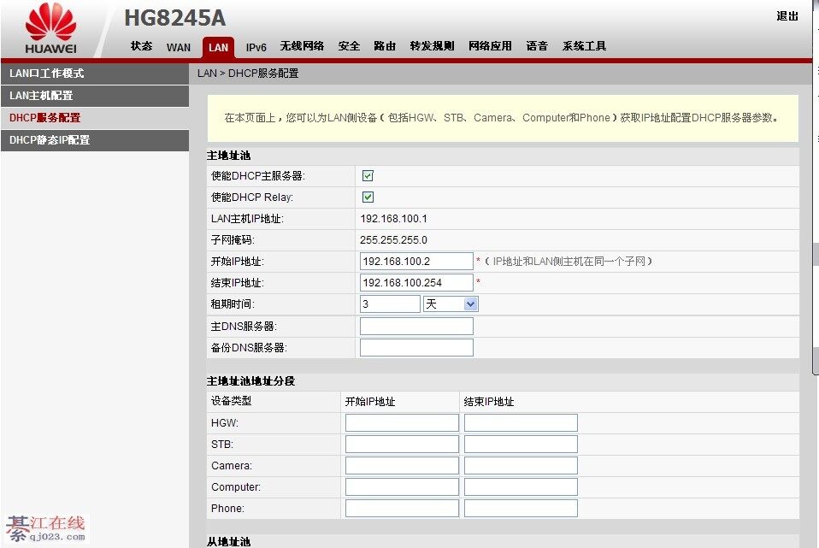Click the 结束IP地址 input field
Image resolution: width=819 pixels, height=548 pixels.
tap(416, 283)
